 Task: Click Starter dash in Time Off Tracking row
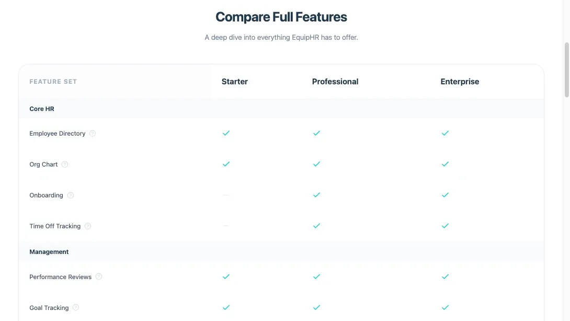[226, 226]
